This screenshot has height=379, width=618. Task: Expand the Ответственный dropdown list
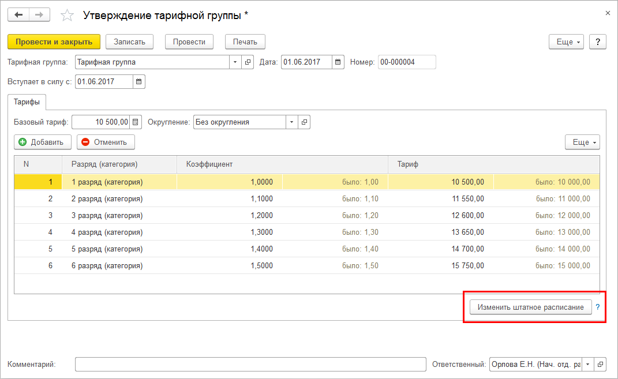(x=587, y=365)
